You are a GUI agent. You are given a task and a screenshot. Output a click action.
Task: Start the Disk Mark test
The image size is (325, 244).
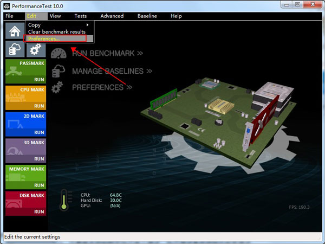click(x=25, y=203)
